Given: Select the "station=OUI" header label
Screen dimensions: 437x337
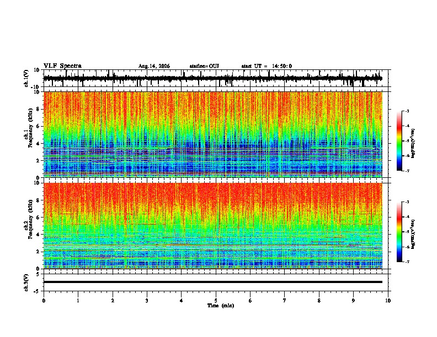Looking at the screenshot, I should pos(204,66).
